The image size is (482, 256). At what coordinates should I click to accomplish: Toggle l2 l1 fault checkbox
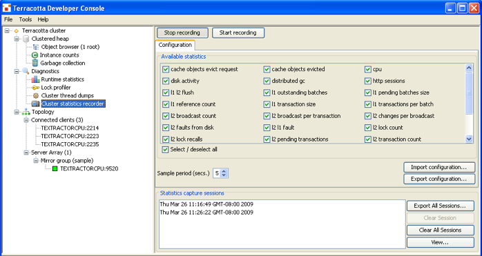[x=267, y=128]
